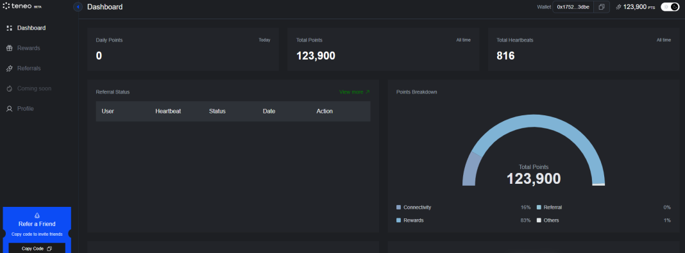Select the Connectivity legend color swatch
The width and height of the screenshot is (685, 253).
point(398,207)
